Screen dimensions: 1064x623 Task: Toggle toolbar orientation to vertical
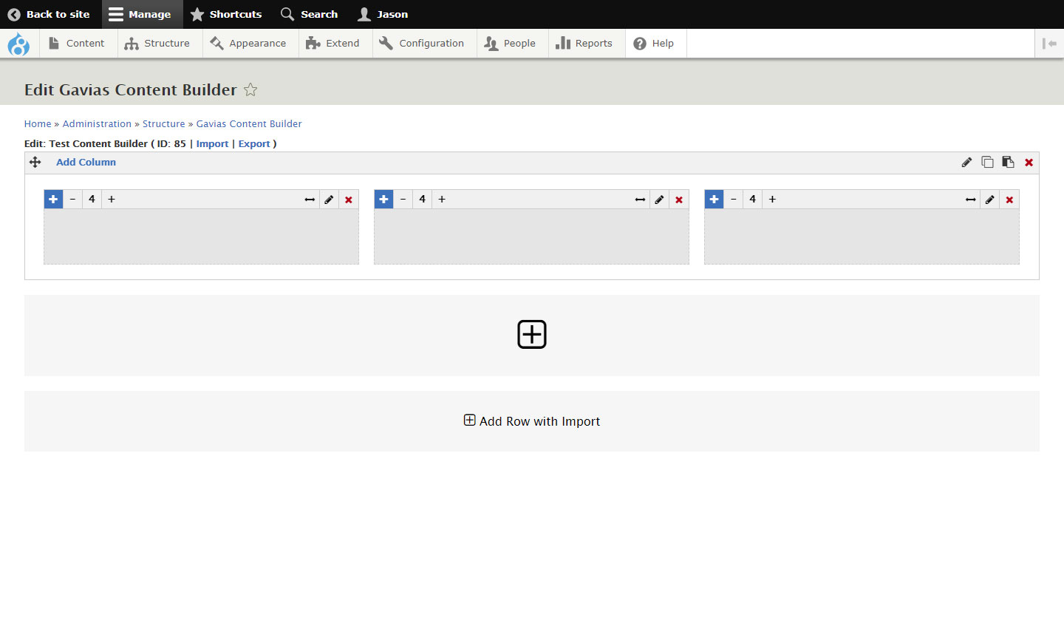(x=1049, y=43)
